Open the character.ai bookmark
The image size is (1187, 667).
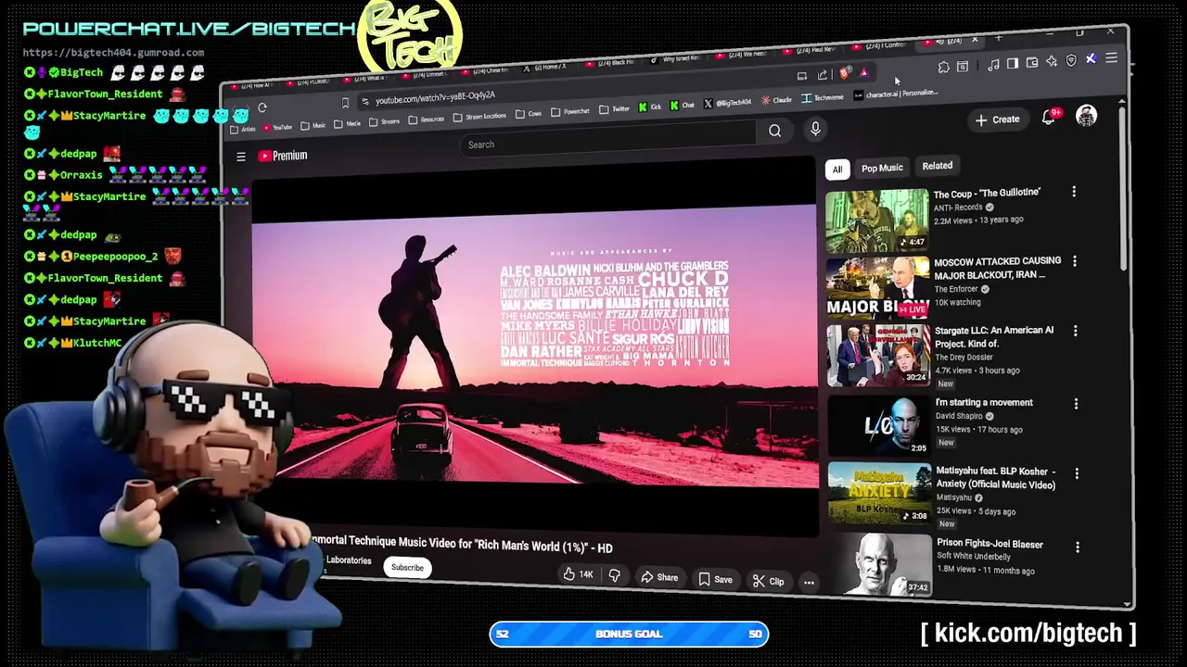click(x=895, y=94)
